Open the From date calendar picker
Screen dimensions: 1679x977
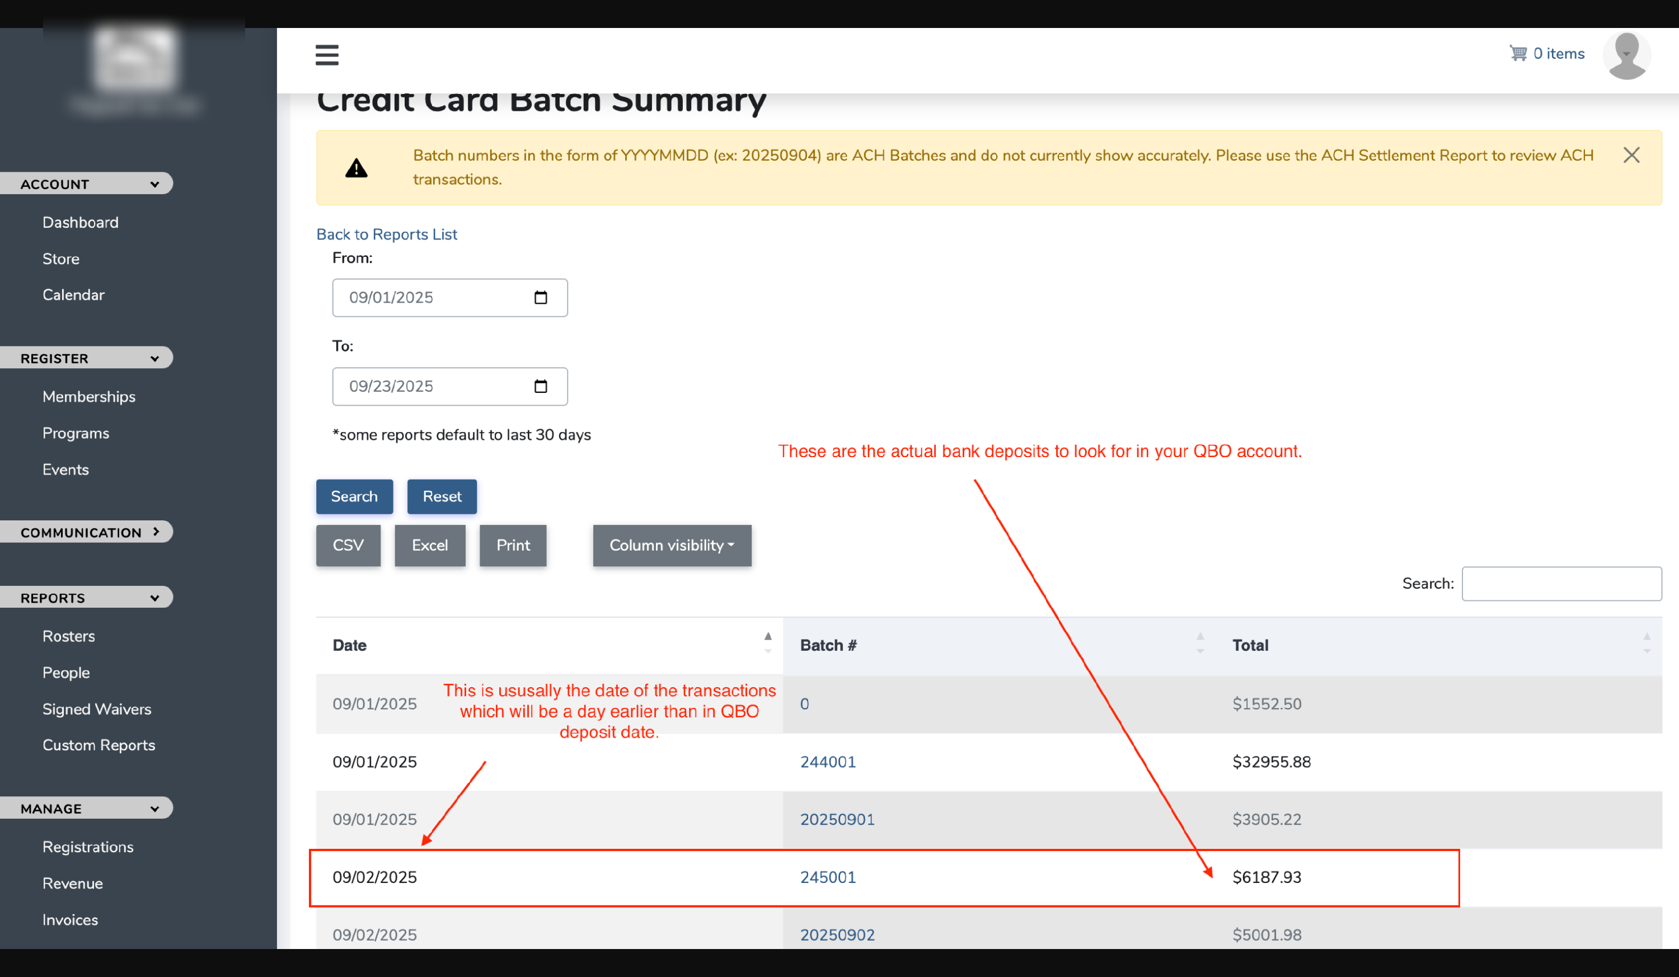pos(540,298)
